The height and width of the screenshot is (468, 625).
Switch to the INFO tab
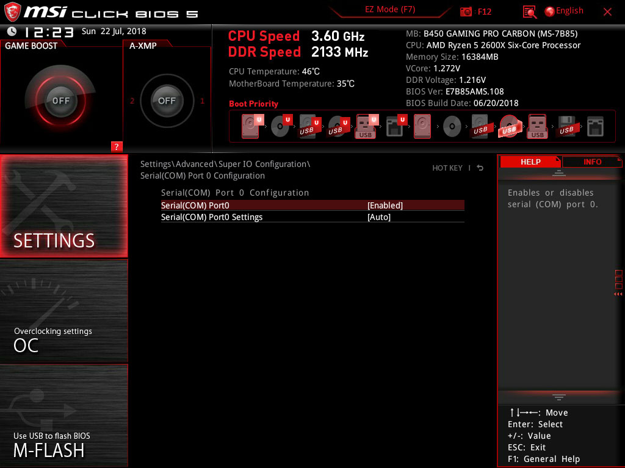pyautogui.click(x=592, y=162)
